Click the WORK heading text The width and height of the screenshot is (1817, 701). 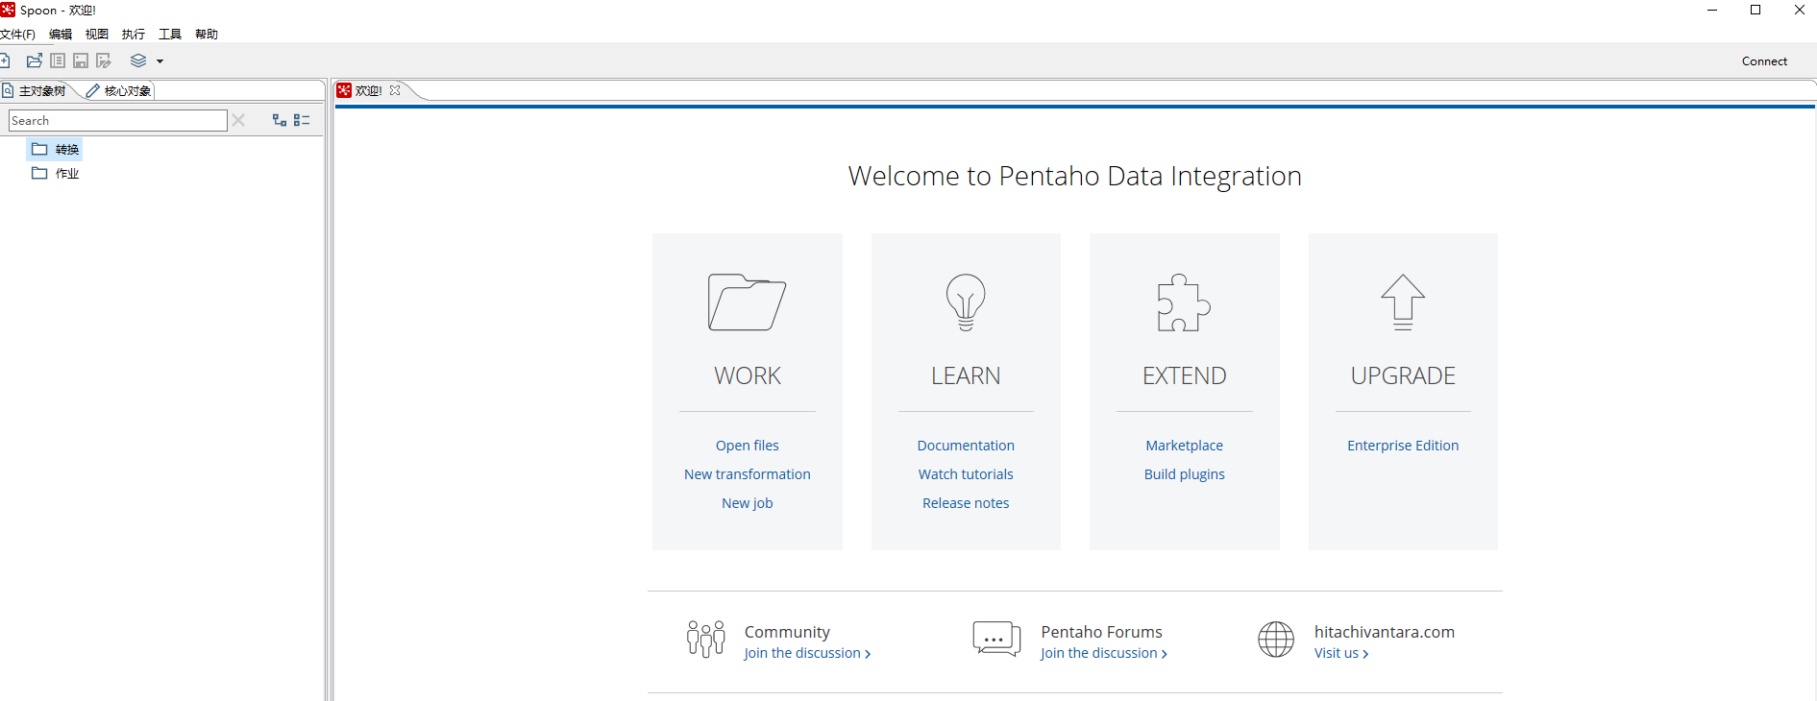pyautogui.click(x=747, y=375)
